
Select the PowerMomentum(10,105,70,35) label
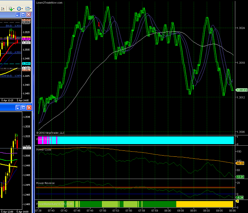pyautogui.click(x=55, y=204)
